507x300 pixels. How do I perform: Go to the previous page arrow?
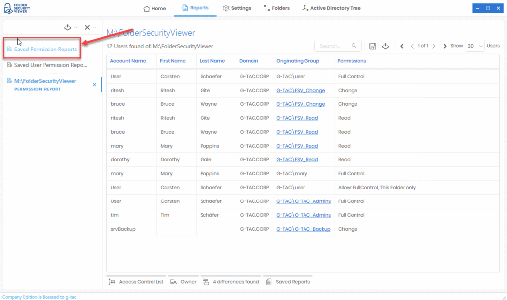[x=412, y=46]
